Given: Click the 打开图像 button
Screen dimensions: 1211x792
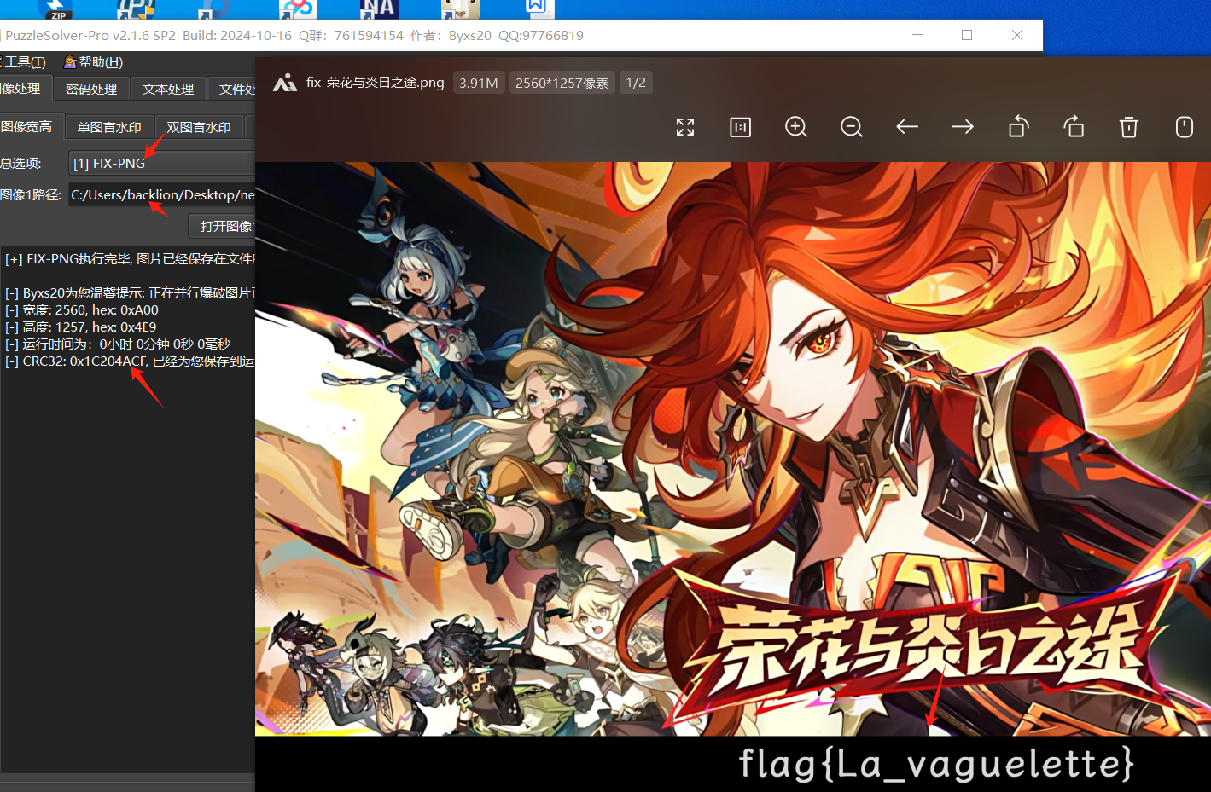Looking at the screenshot, I should [224, 226].
